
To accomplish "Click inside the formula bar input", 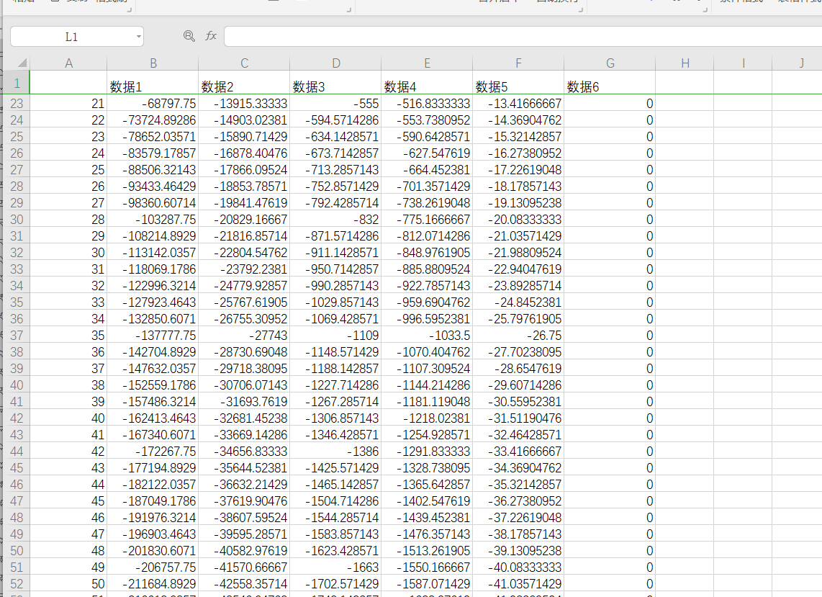I will [518, 36].
